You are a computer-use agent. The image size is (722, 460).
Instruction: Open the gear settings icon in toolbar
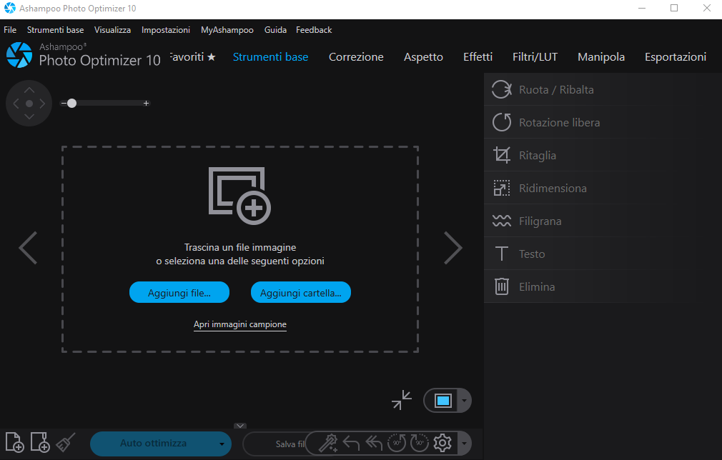tap(442, 443)
